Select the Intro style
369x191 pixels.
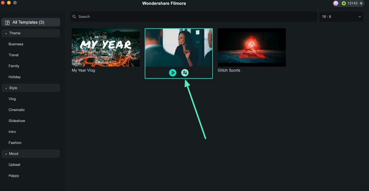point(12,132)
